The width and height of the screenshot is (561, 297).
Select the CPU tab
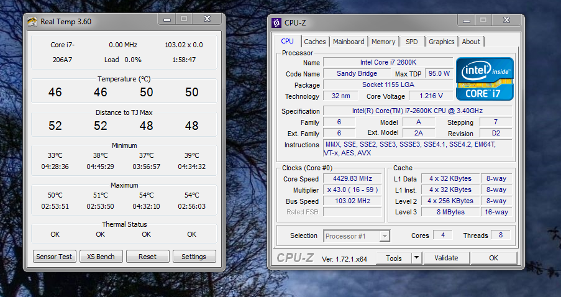(x=287, y=41)
